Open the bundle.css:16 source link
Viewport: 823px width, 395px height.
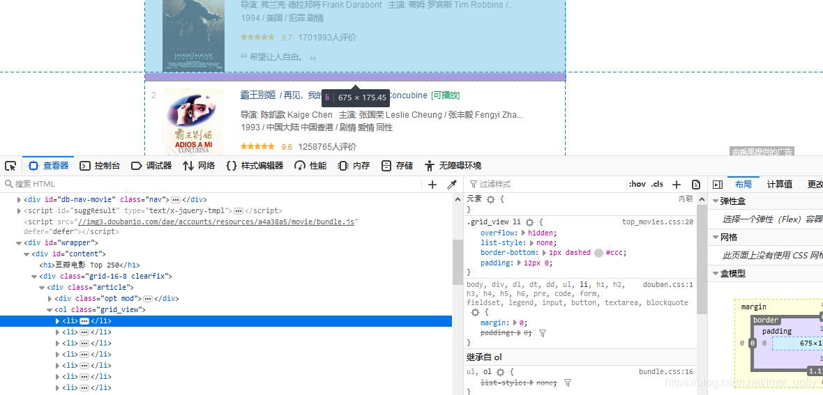(x=666, y=372)
